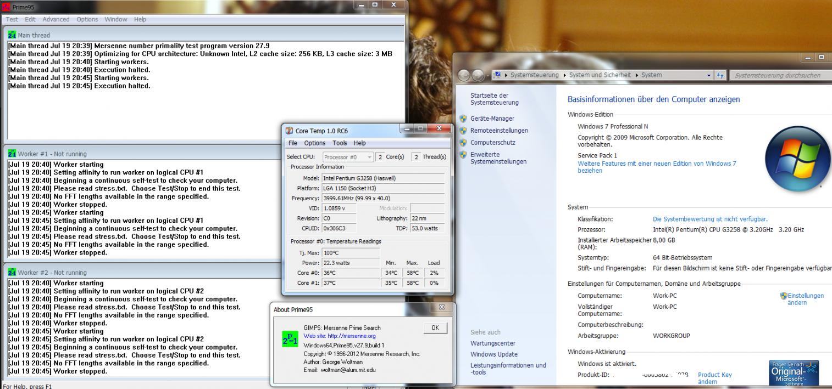Open the Geräte-Manager link
Image resolution: width=832 pixels, height=389 pixels.
[492, 119]
